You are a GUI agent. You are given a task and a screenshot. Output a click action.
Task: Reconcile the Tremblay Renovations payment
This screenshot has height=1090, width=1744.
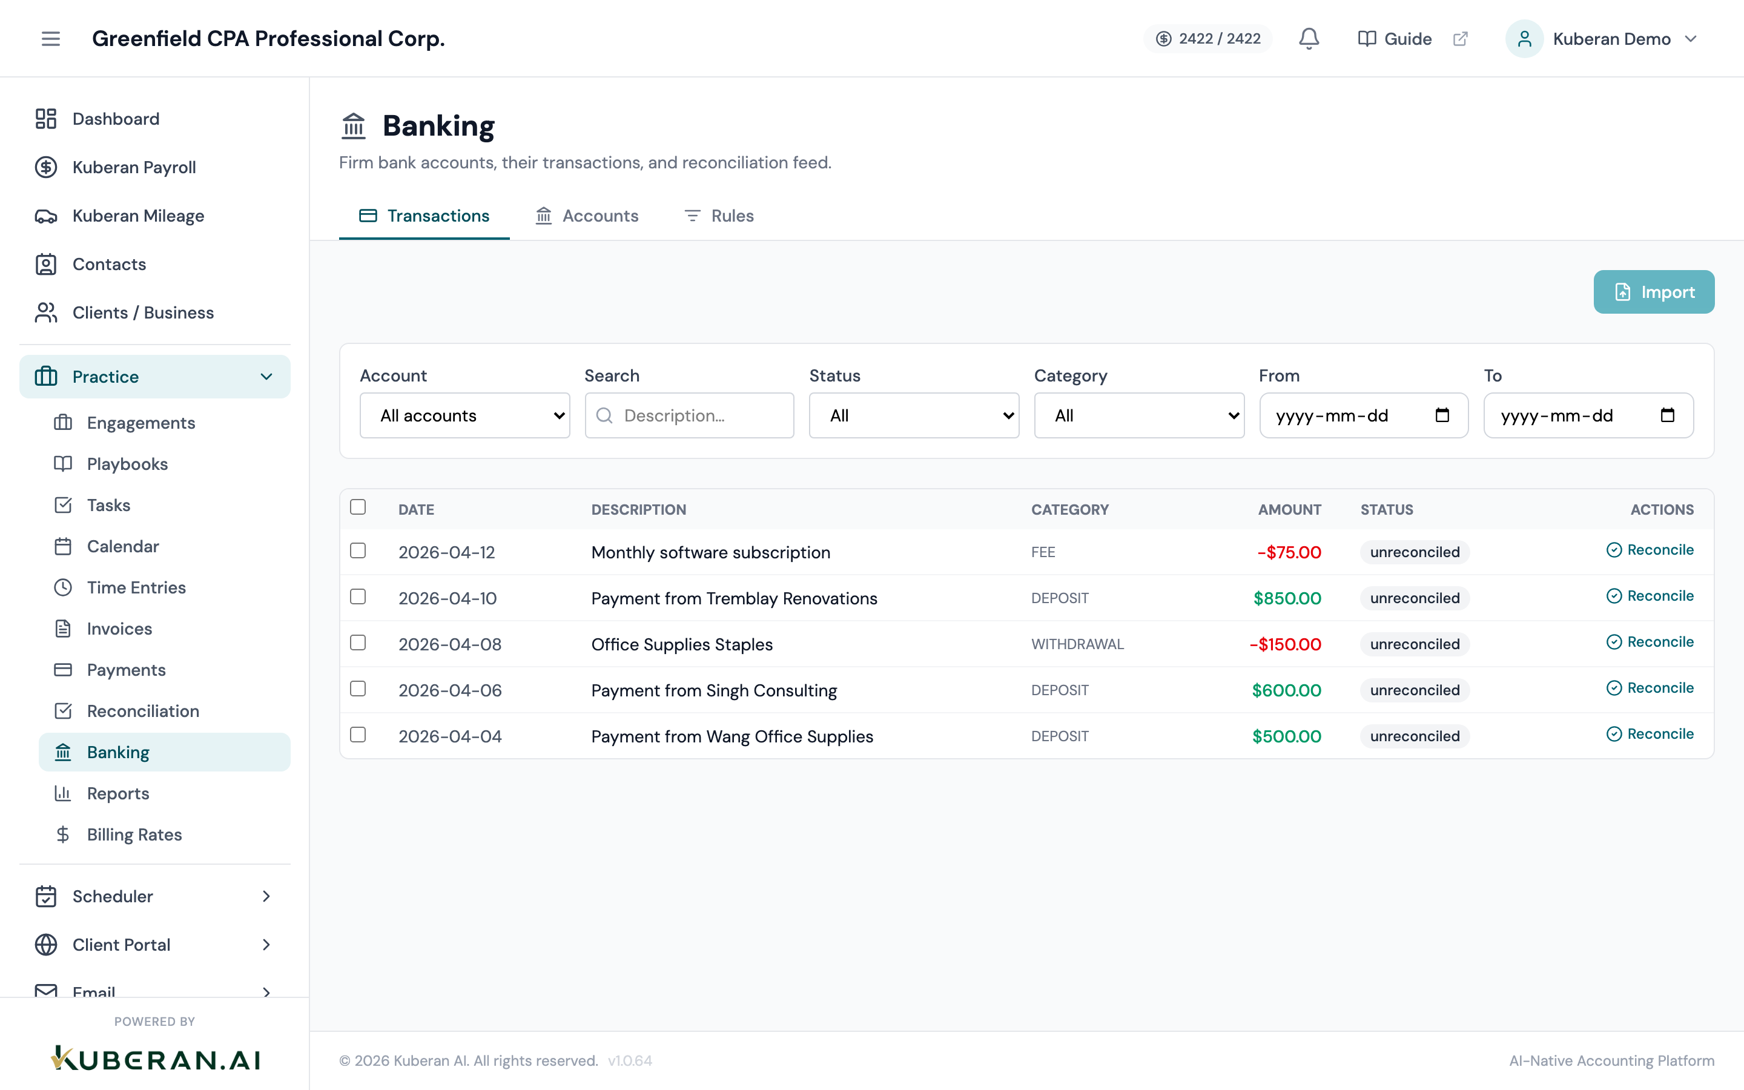coord(1650,596)
